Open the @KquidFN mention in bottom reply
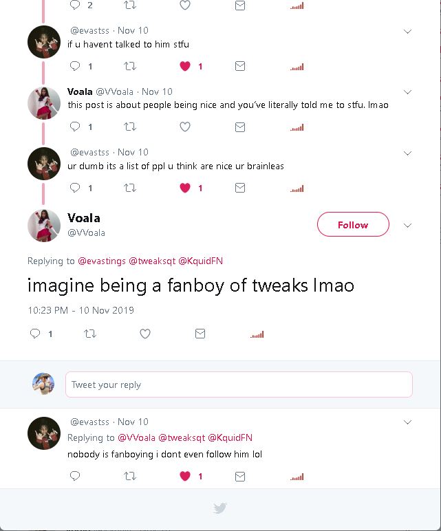The height and width of the screenshot is (531, 441). click(x=230, y=437)
